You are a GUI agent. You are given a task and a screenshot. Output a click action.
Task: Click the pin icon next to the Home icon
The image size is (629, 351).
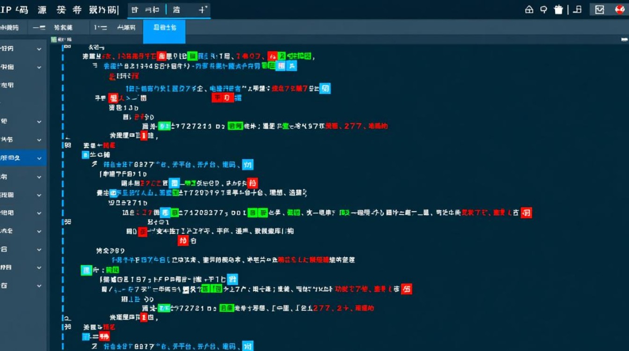pyautogui.click(x=543, y=9)
